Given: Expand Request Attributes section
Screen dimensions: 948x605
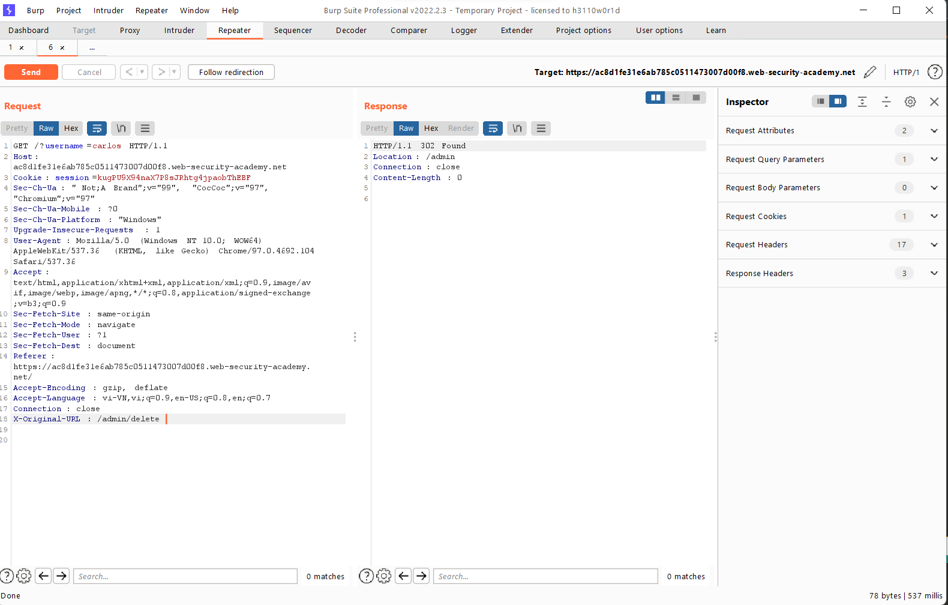Looking at the screenshot, I should click(934, 131).
